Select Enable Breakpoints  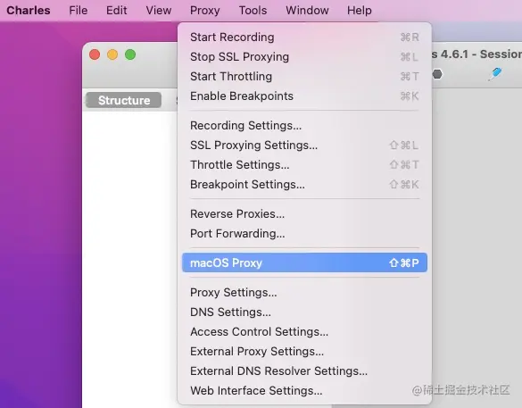pyautogui.click(x=304, y=96)
